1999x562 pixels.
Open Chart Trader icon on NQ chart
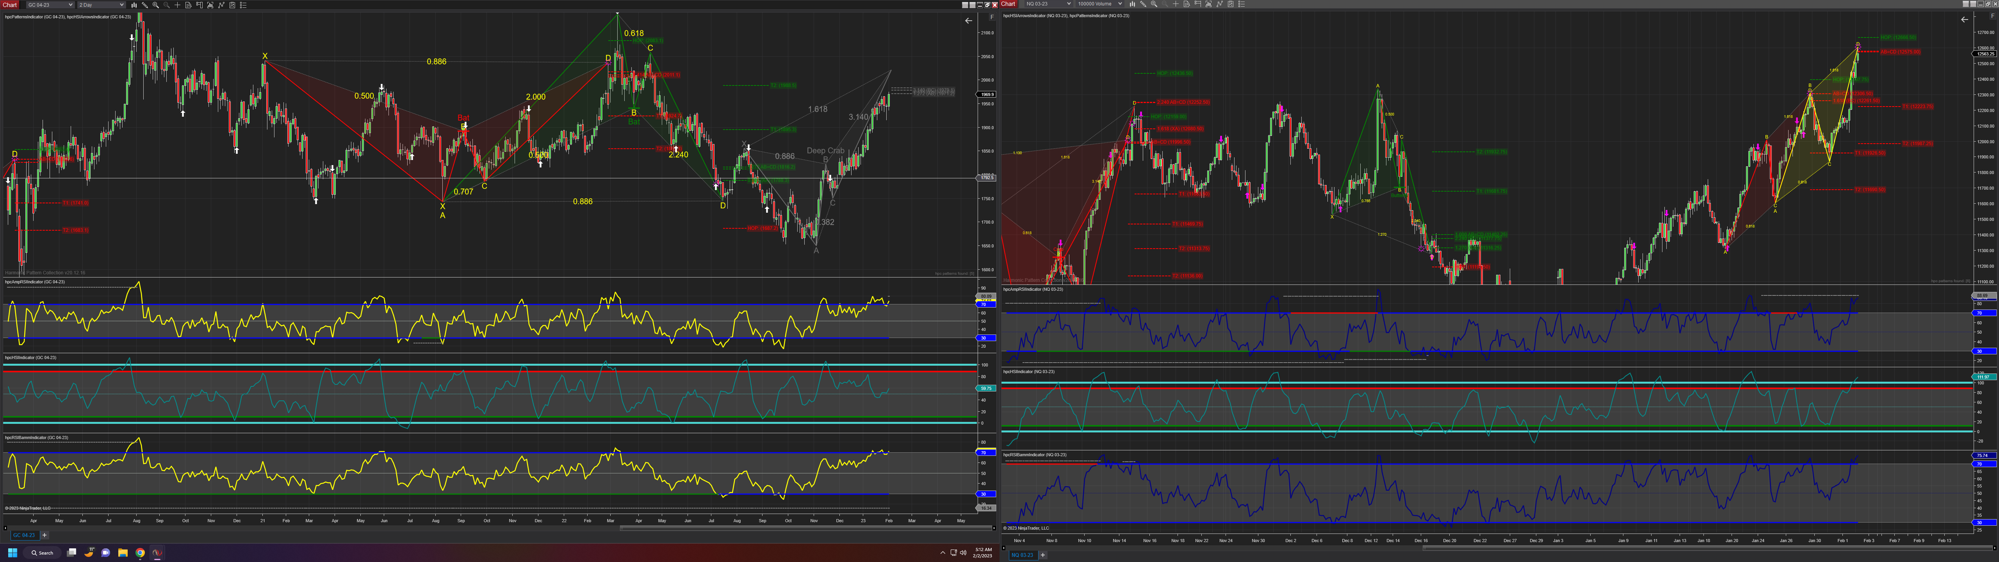tap(1198, 4)
